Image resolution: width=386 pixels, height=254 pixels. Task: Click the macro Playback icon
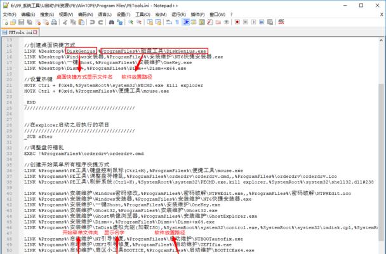(253, 22)
